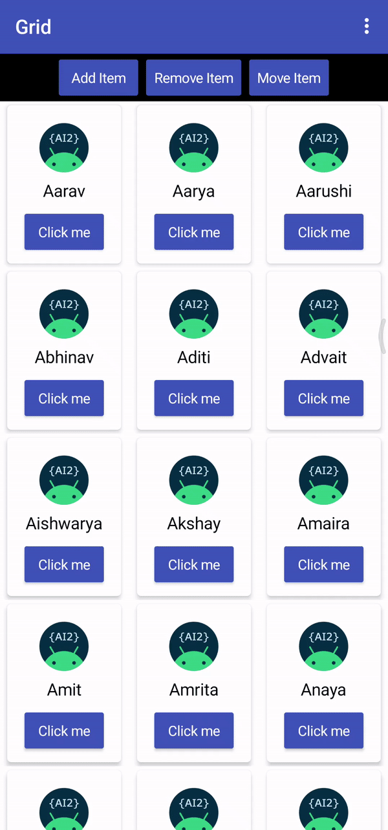Select the Amrita card name text

click(194, 690)
